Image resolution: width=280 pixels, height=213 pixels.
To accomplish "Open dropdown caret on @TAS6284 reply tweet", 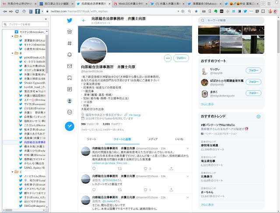I will click(x=188, y=176).
